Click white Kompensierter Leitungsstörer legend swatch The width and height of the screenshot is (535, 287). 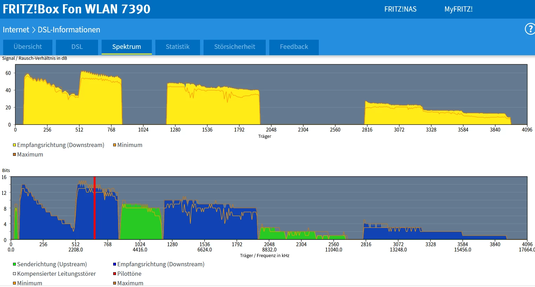(14, 274)
